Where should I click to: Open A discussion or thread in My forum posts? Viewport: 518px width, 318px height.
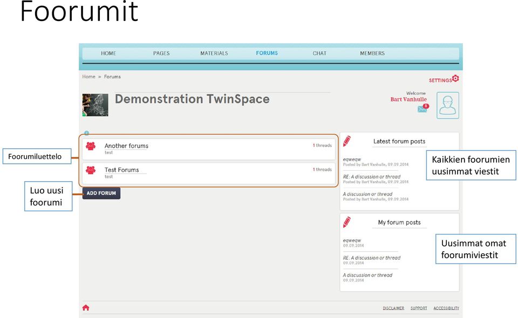click(367, 275)
